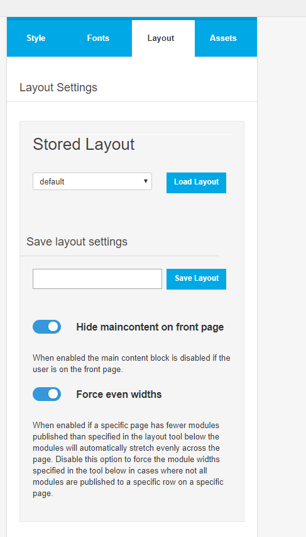
Task: Go to the Assets tab
Action: [223, 38]
